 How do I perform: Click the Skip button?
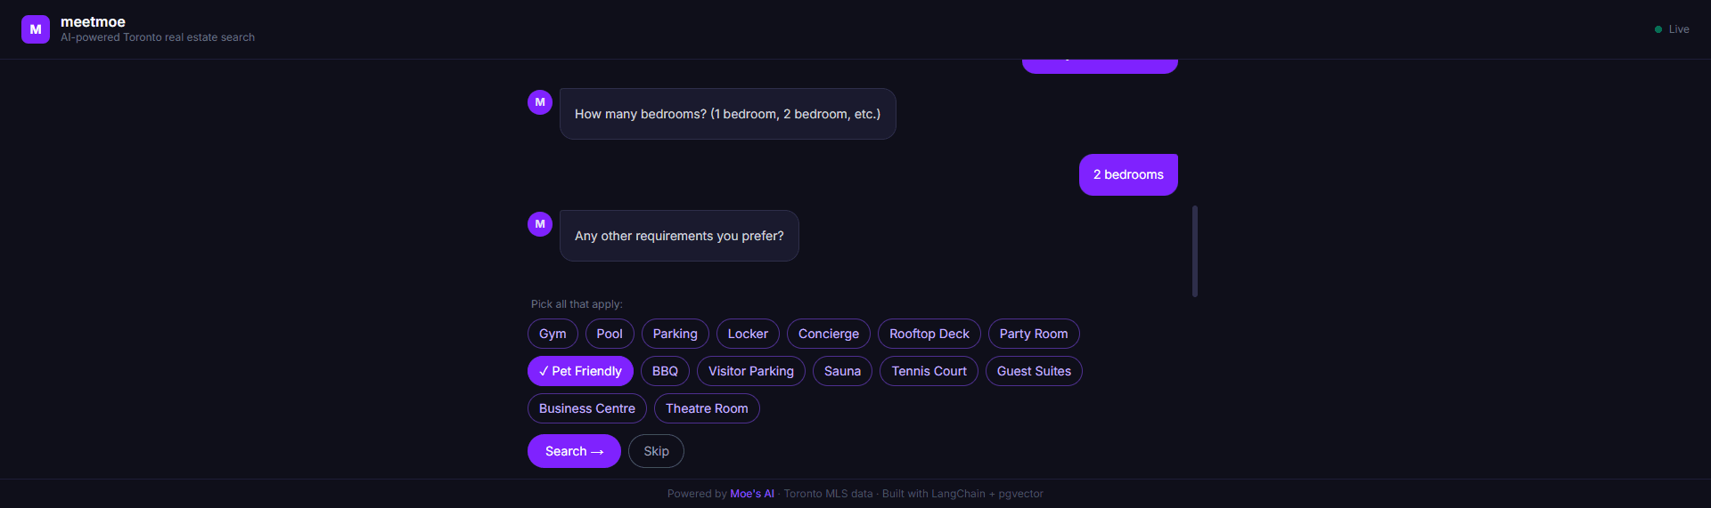pos(656,451)
